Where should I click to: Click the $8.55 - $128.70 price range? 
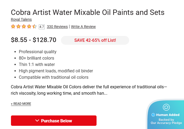pos(33,40)
